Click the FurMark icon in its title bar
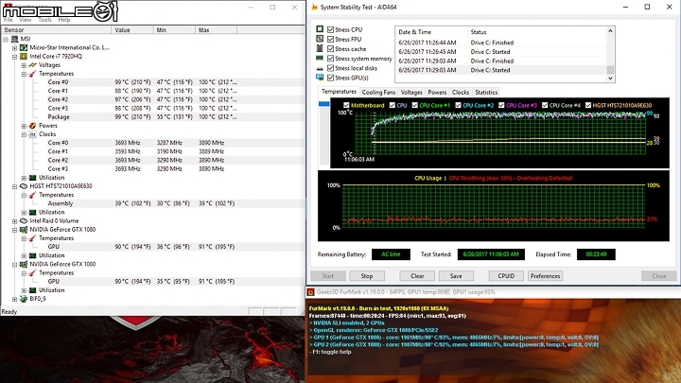681x383 pixels. tap(310, 292)
